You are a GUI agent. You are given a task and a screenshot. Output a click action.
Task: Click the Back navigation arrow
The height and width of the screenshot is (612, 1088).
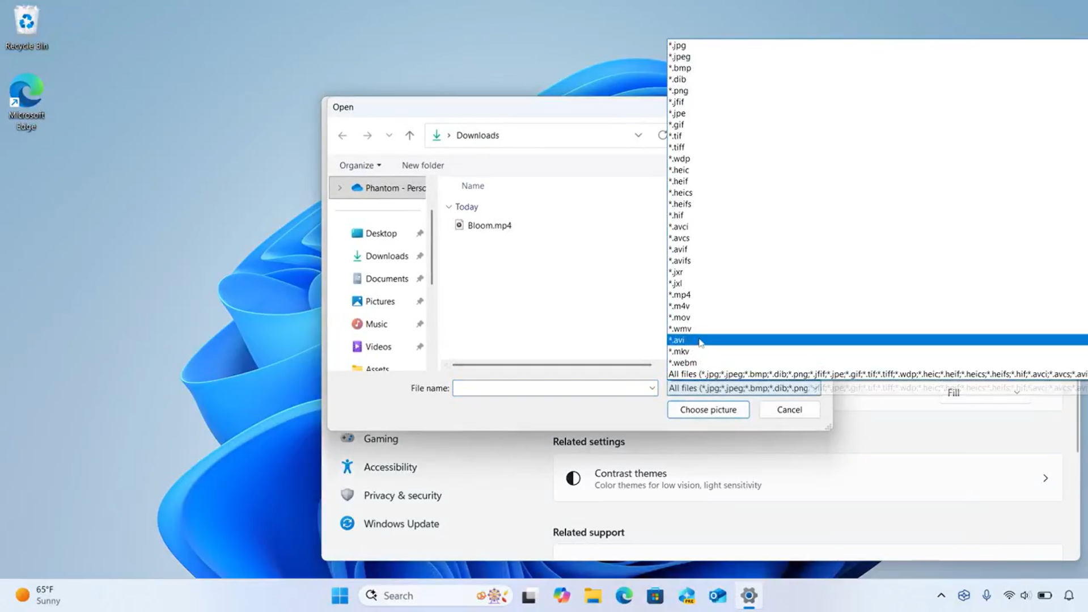pos(342,135)
